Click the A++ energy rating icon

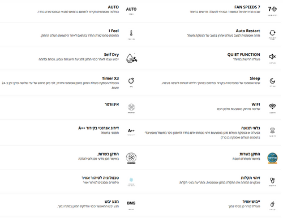pos(131,130)
